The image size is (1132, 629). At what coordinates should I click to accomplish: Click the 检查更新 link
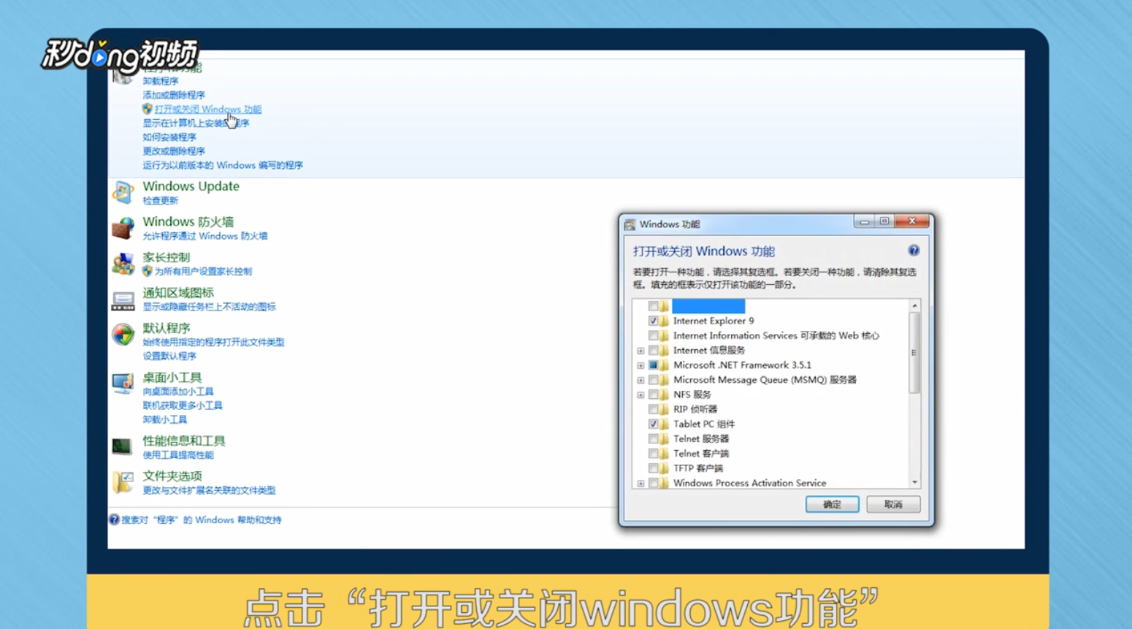point(161,200)
